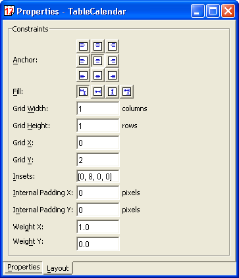The image size is (239, 278).
Task: Select the bottom-left anchor icon
Action: coord(83,75)
